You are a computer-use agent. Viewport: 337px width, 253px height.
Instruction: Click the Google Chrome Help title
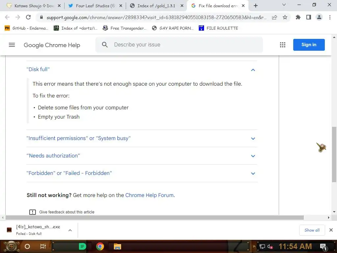point(52,45)
